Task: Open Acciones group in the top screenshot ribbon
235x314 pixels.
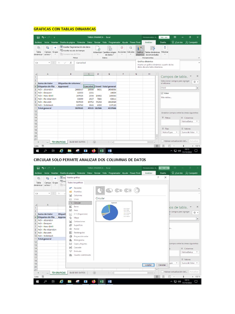Action: [122, 50]
